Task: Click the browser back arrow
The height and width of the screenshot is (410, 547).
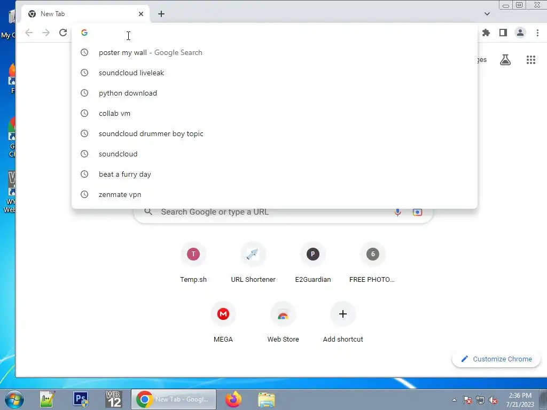Action: click(29, 33)
